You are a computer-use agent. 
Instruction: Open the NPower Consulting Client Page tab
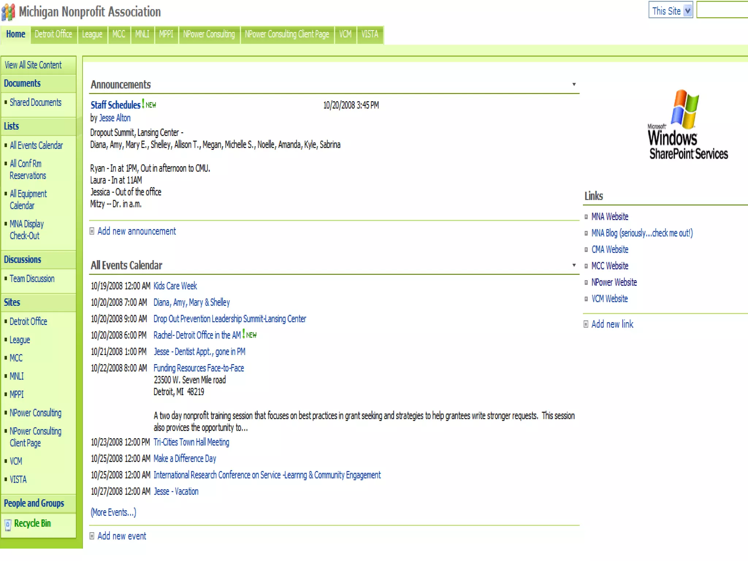(287, 34)
